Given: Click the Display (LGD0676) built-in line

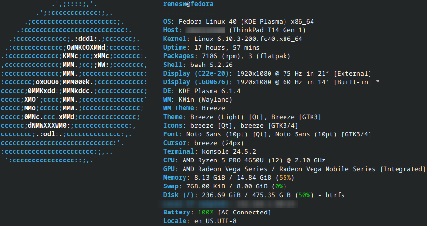Looking at the screenshot, I should [271, 82].
